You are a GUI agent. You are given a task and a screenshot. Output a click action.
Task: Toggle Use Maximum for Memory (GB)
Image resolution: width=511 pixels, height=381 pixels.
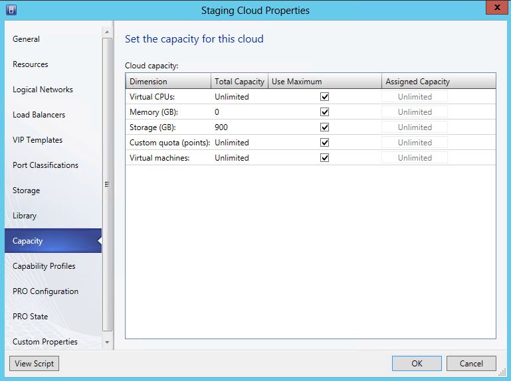coord(325,112)
